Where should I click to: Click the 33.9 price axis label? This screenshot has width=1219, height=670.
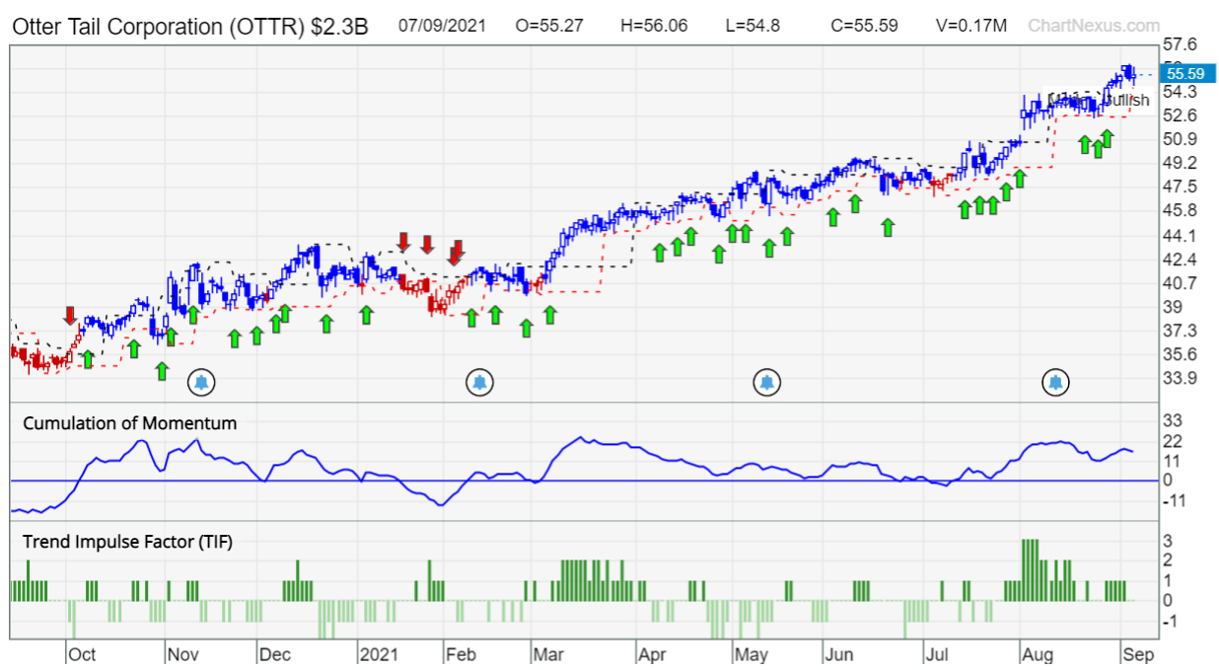pos(1181,378)
